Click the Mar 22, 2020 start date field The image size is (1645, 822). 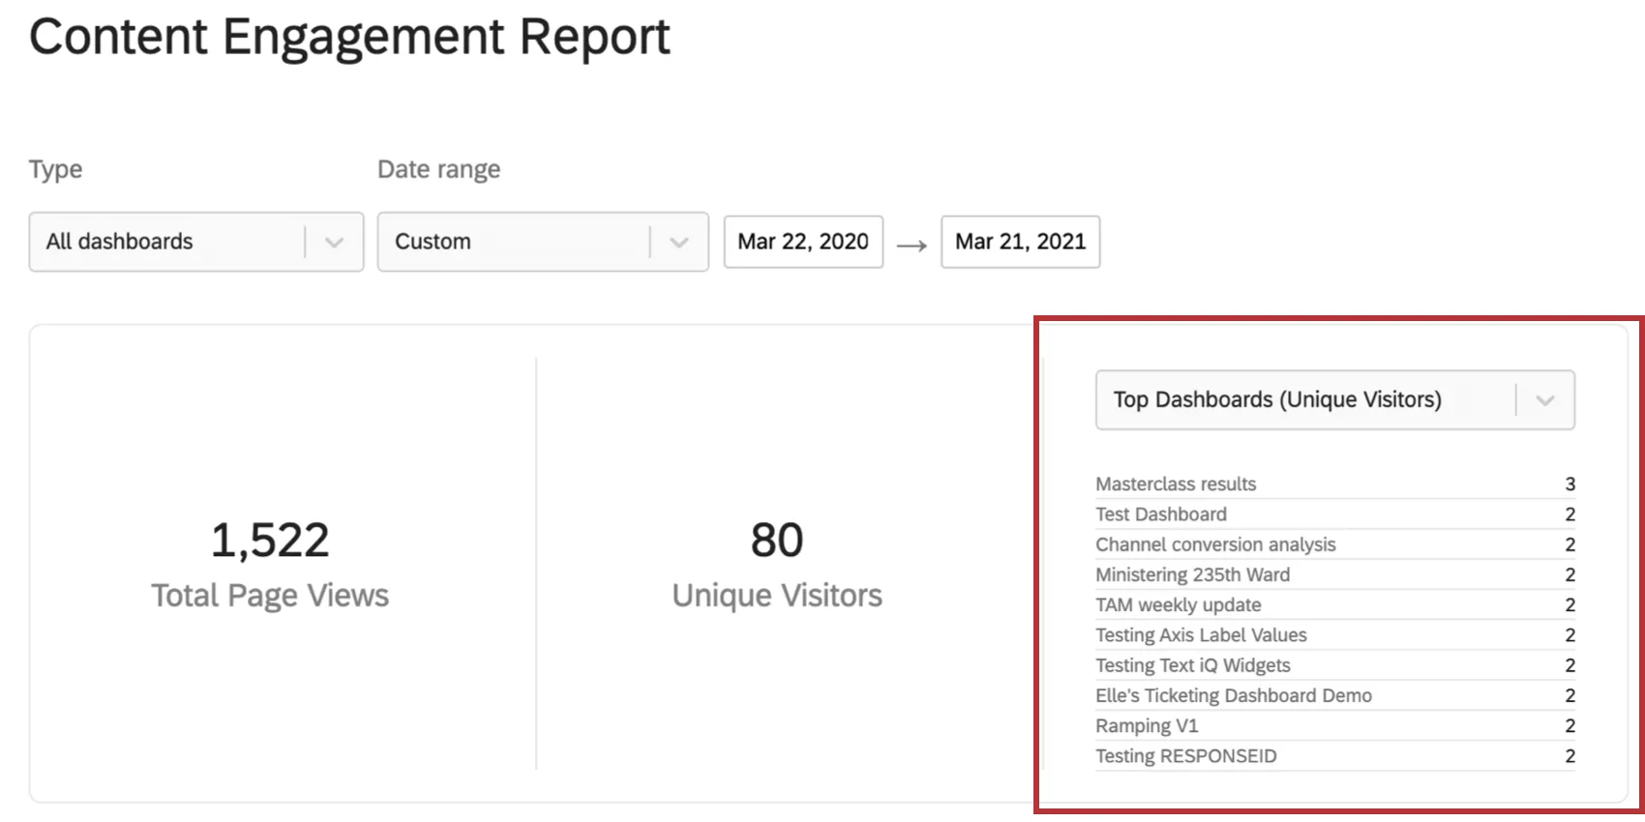(803, 242)
